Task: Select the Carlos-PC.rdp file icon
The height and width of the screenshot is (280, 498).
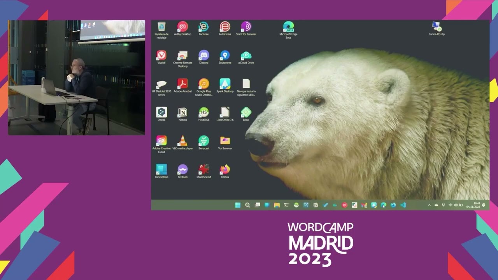Action: coord(437,29)
